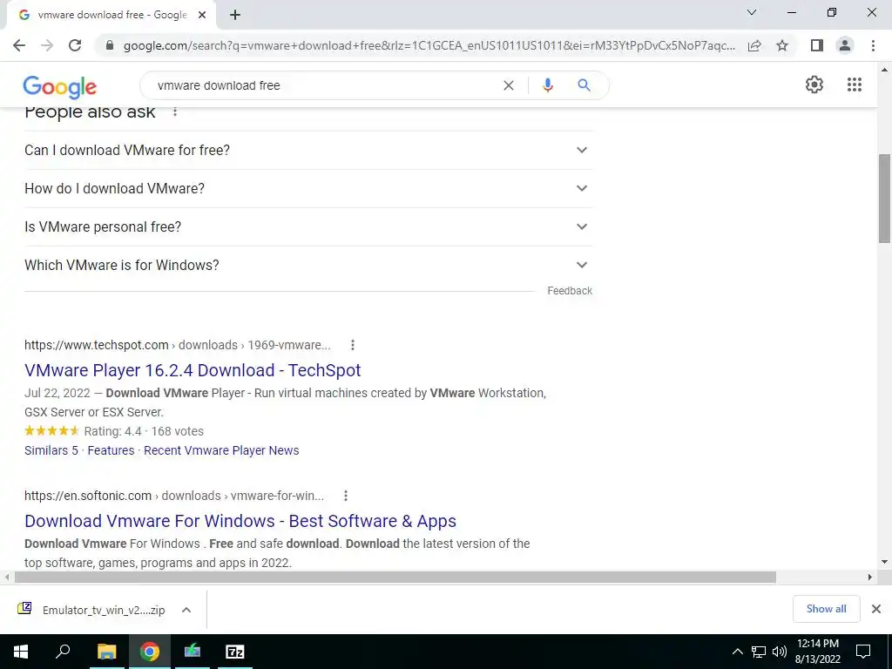Open the Features sublink
Image resolution: width=892 pixels, height=669 pixels.
(111, 450)
